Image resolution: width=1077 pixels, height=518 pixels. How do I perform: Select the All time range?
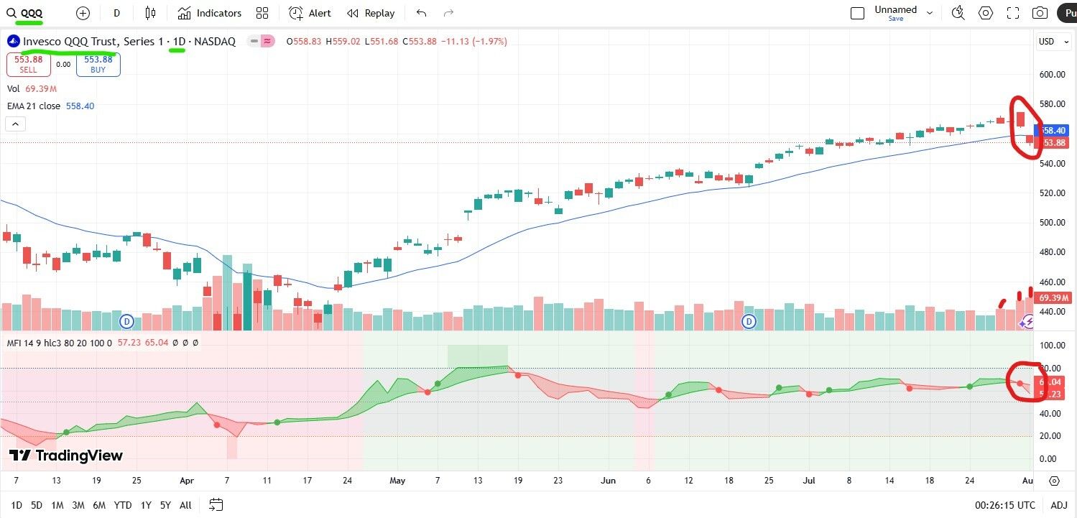pos(185,505)
